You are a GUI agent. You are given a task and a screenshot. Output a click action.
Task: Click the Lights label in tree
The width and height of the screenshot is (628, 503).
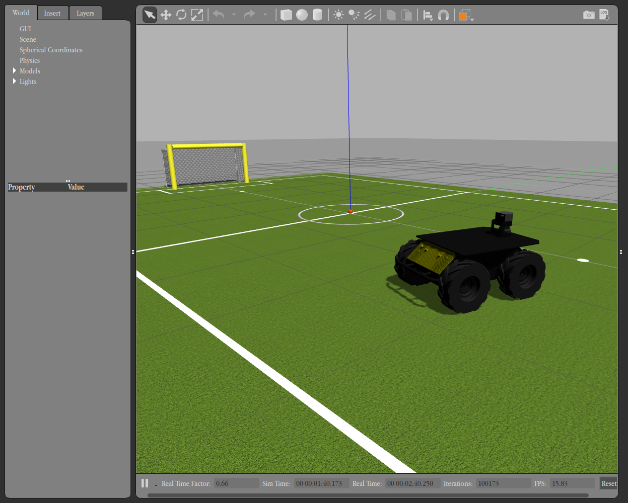[28, 81]
